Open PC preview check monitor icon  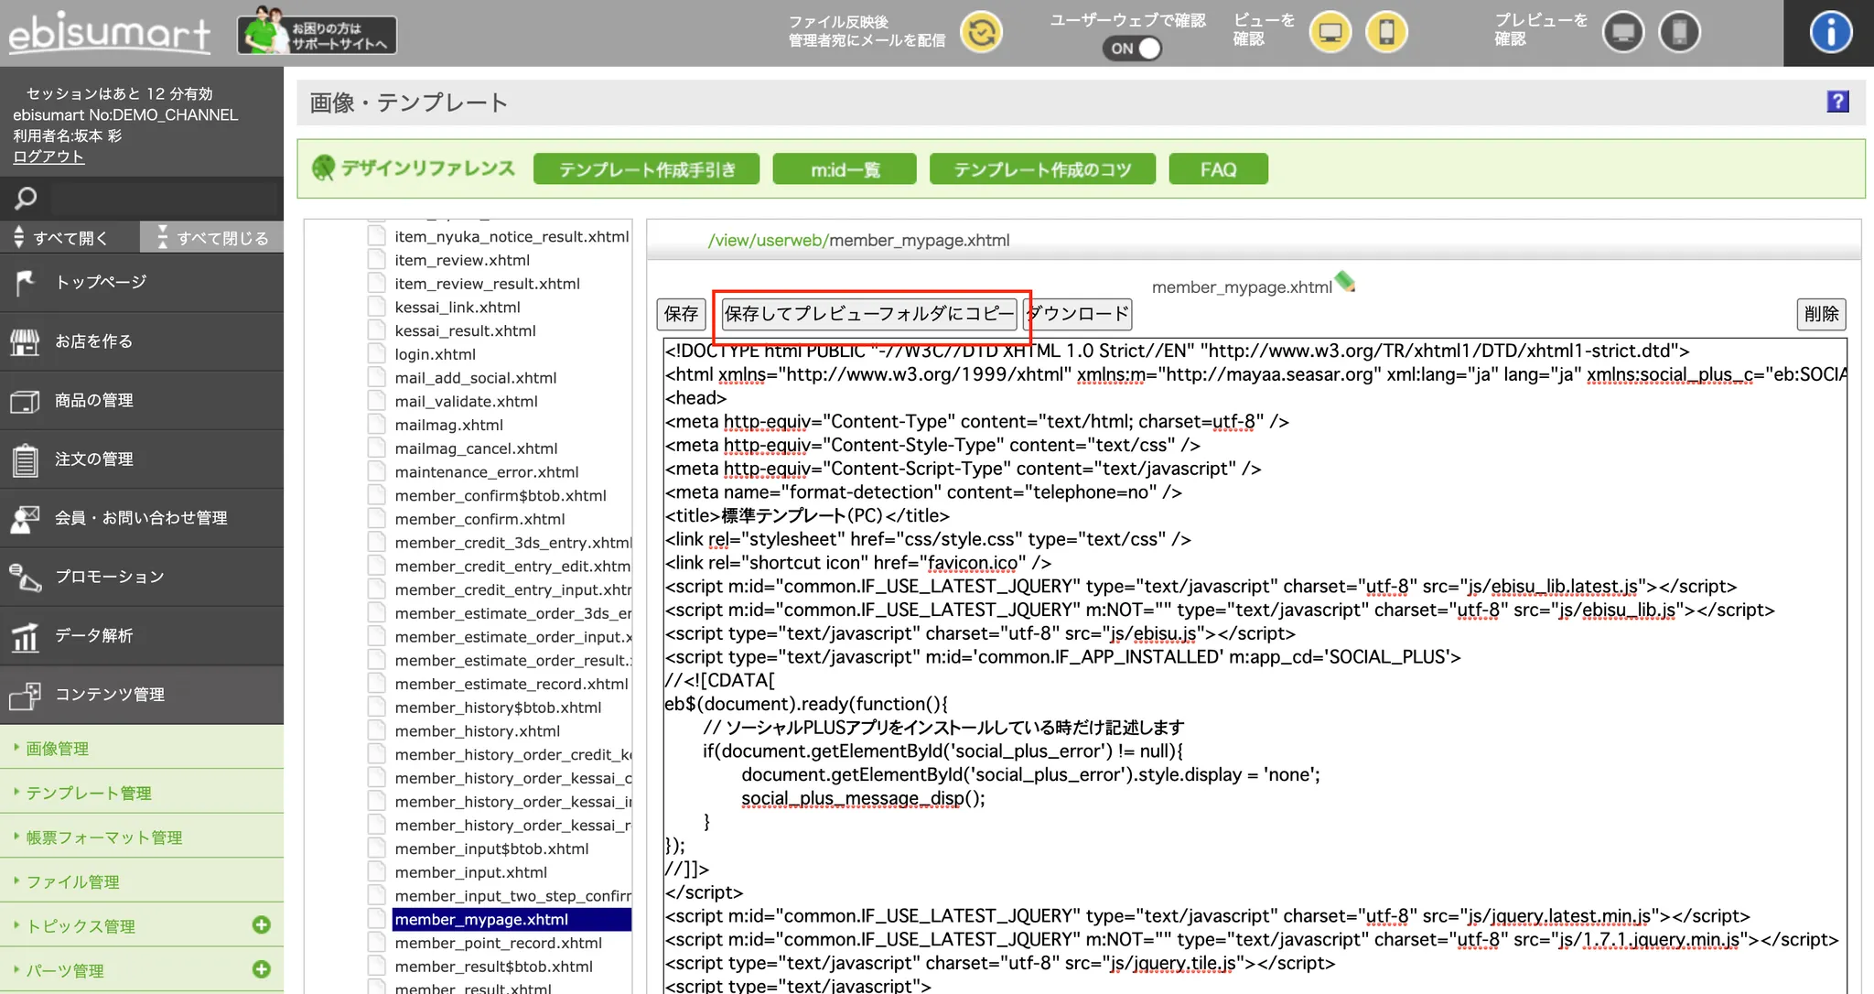(1623, 33)
